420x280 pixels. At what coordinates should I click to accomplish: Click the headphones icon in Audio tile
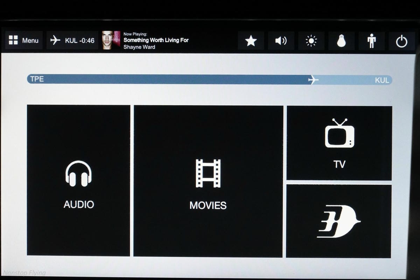pyautogui.click(x=78, y=173)
